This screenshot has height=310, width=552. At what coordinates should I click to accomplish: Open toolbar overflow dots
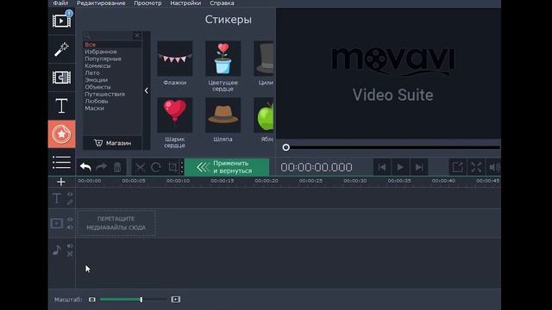(x=182, y=167)
